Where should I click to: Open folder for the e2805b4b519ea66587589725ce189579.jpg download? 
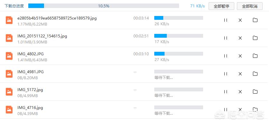pyautogui.click(x=255, y=20)
